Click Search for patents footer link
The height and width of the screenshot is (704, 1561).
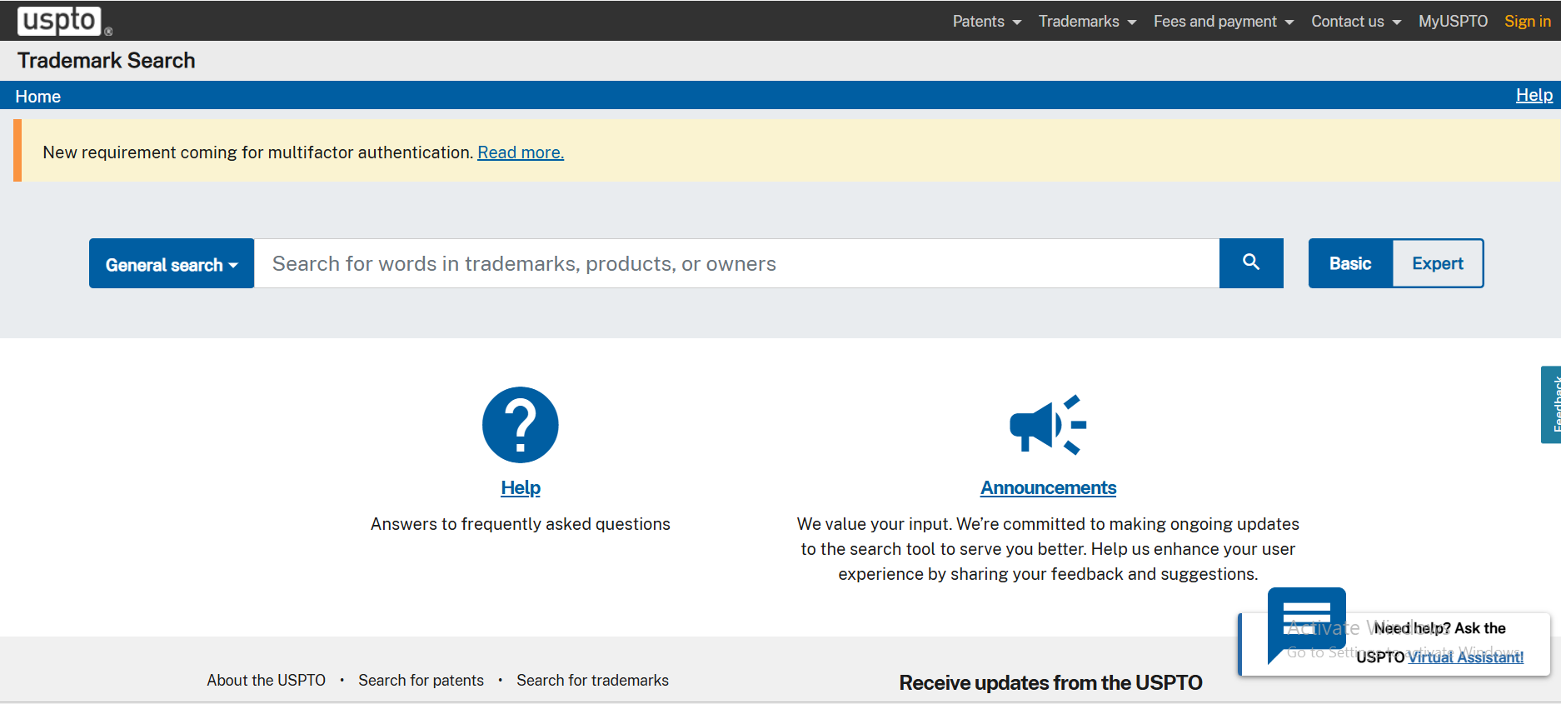[x=421, y=681]
